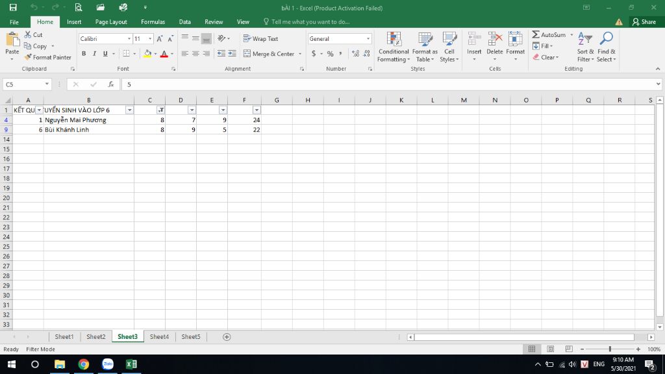Viewport: 665px width, 374px height.
Task: Click the Delete cells icon
Action: [494, 39]
